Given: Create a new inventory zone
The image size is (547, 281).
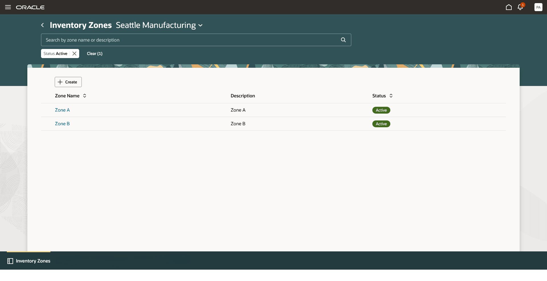Looking at the screenshot, I should [x=68, y=82].
